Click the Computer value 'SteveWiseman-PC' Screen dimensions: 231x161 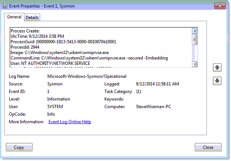tap(153, 107)
